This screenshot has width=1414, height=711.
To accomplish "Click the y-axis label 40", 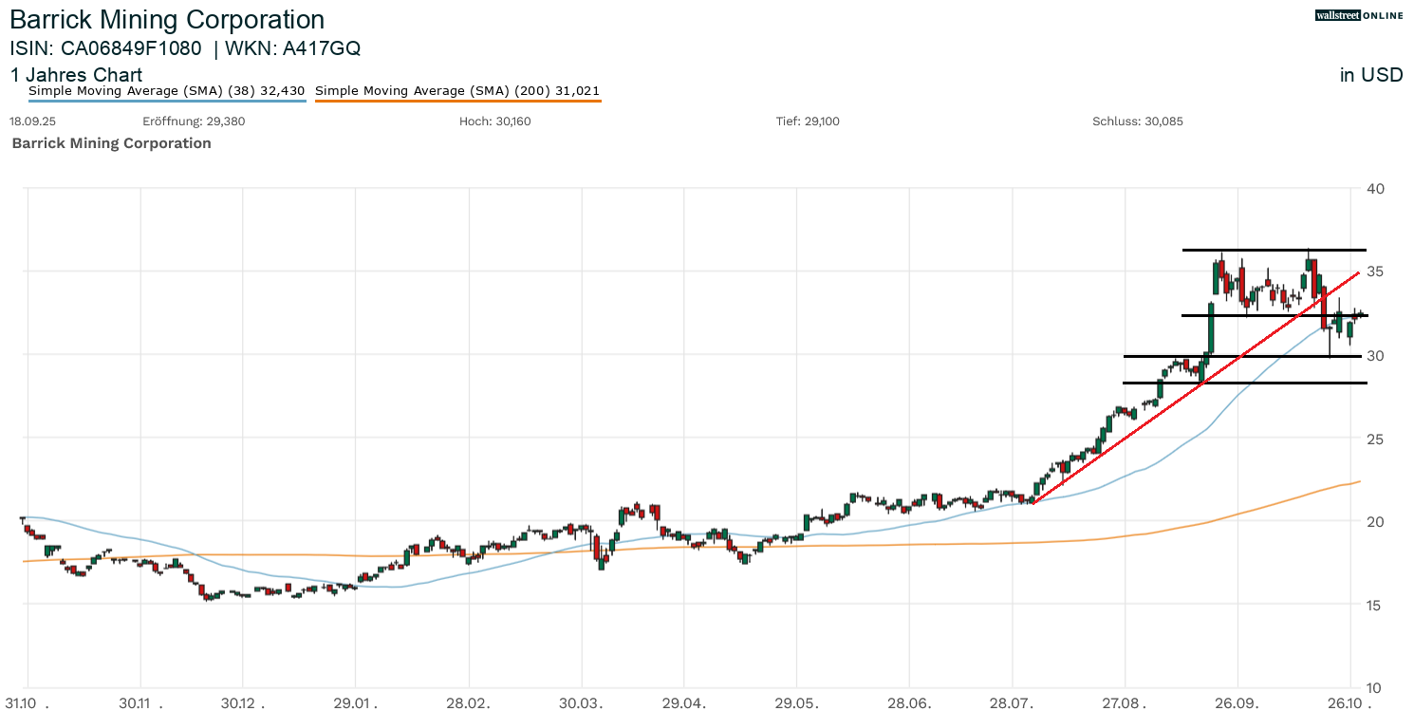I will coord(1375,189).
